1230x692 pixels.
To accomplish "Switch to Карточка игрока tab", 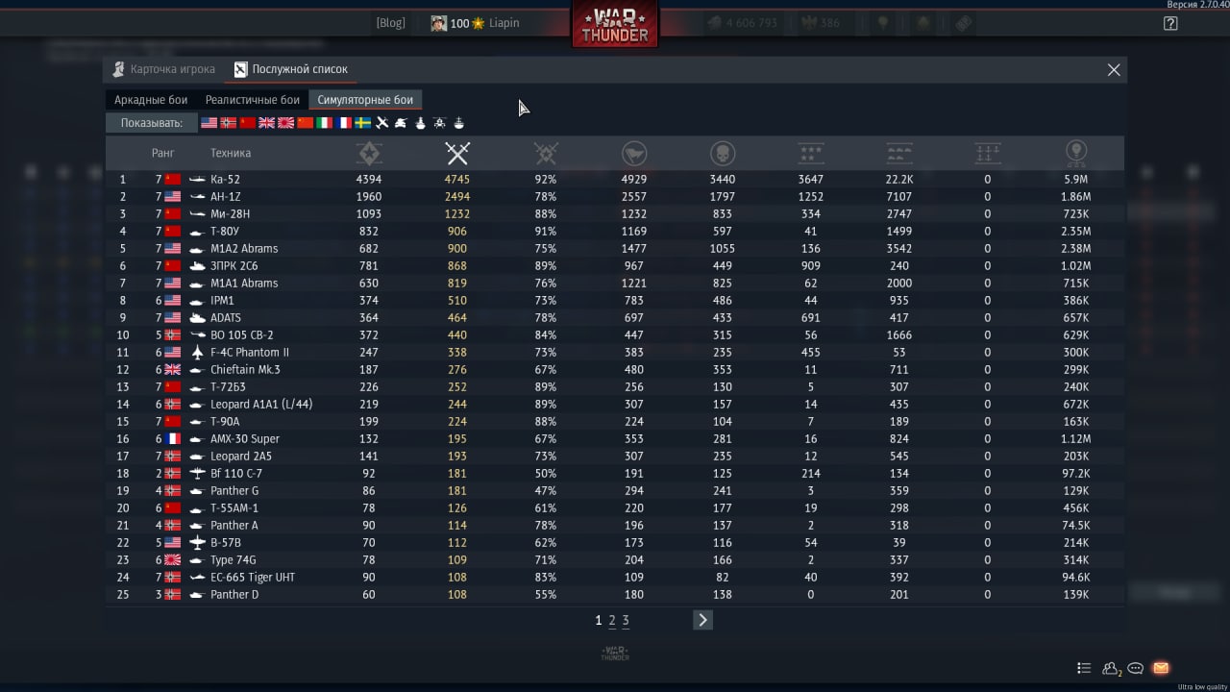I will click(163, 69).
